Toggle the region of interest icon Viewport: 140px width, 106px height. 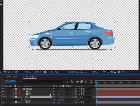coord(30,72)
